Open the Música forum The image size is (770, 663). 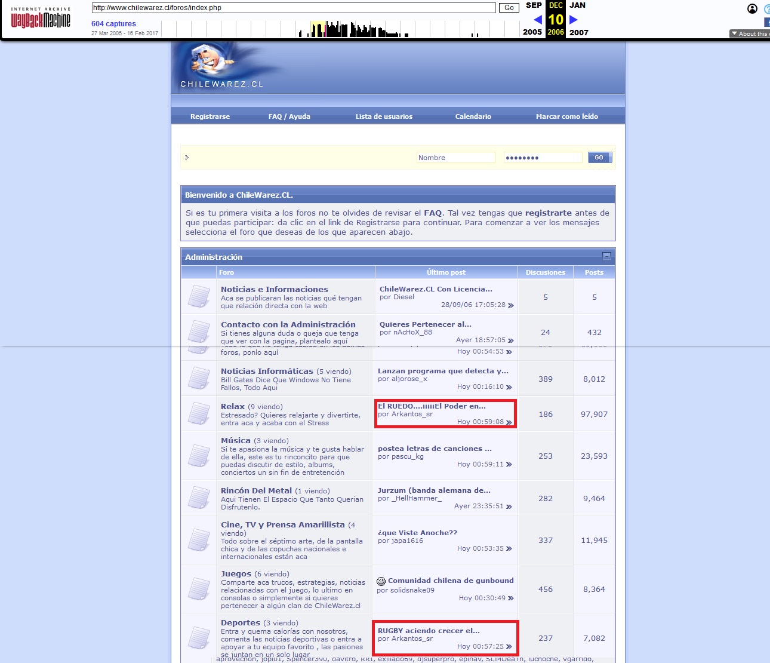[236, 441]
